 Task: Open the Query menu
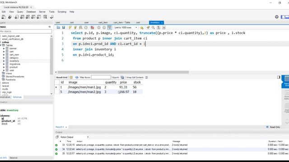point(20,12)
